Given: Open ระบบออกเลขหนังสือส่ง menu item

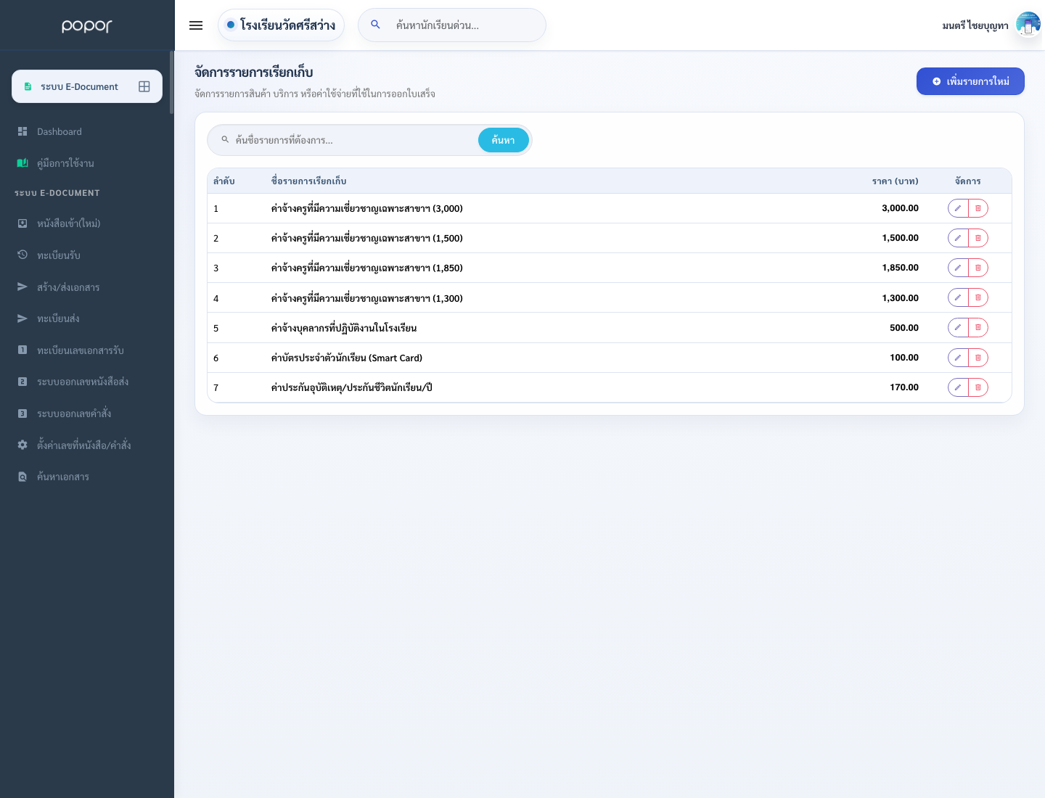Looking at the screenshot, I should [x=87, y=382].
